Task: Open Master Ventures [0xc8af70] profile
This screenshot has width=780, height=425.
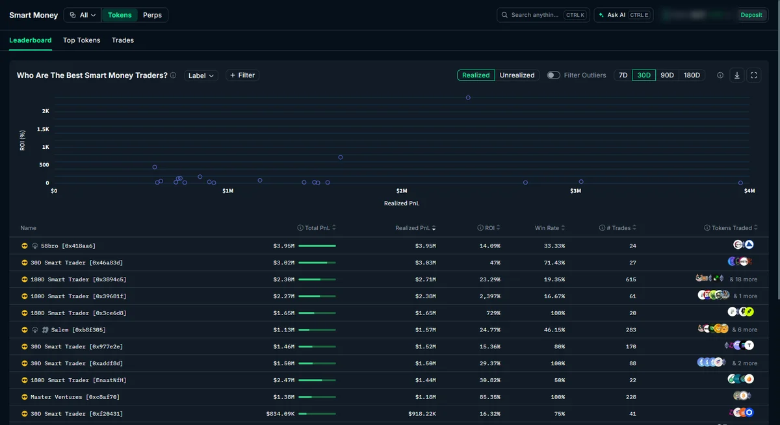Action: coord(75,397)
